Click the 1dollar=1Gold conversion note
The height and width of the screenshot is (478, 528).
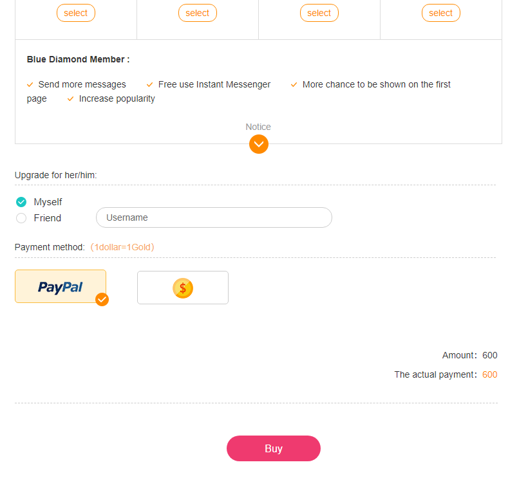coord(122,247)
